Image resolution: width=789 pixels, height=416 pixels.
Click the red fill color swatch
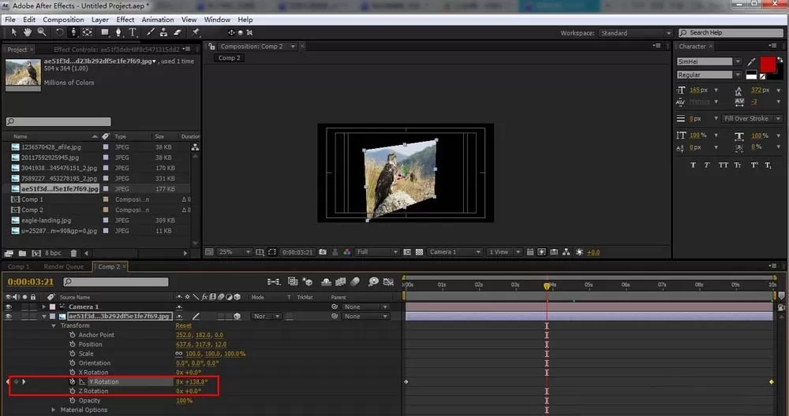[768, 65]
